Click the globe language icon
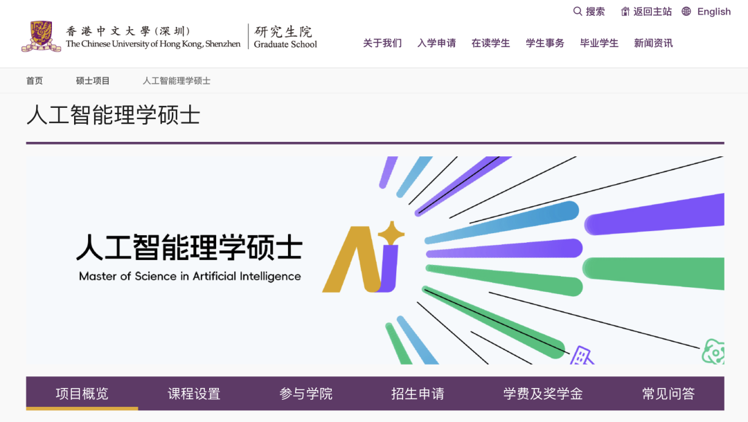The height and width of the screenshot is (422, 748). click(686, 12)
